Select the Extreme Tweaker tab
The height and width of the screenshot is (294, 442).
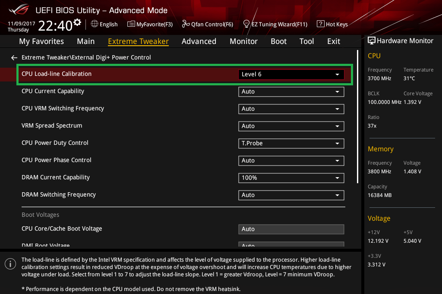click(139, 41)
